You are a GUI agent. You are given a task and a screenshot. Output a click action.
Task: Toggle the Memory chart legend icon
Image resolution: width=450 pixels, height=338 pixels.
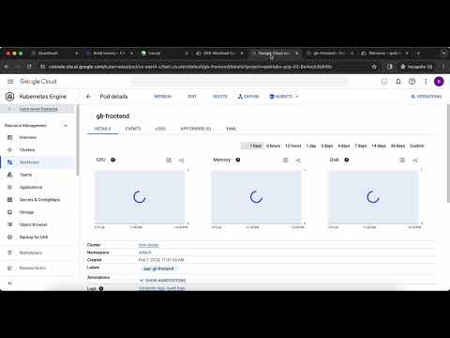click(286, 161)
